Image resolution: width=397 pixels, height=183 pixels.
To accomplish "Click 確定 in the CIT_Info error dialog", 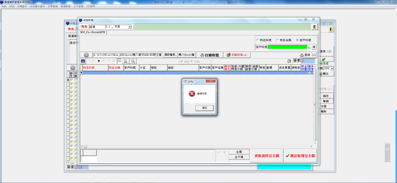I will 199,107.
